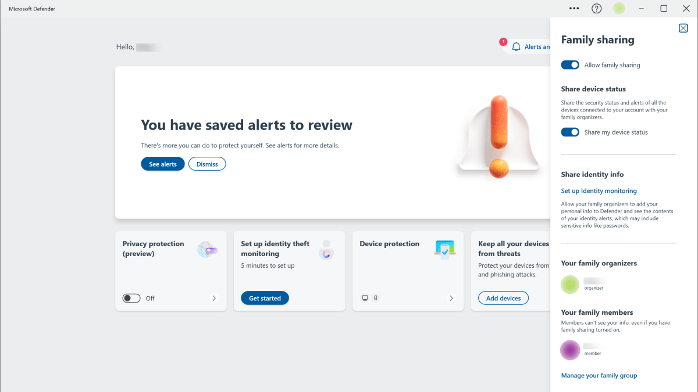Image resolution: width=698 pixels, height=392 pixels.
Task: Maximize the Microsoft Defender window
Action: click(x=664, y=9)
